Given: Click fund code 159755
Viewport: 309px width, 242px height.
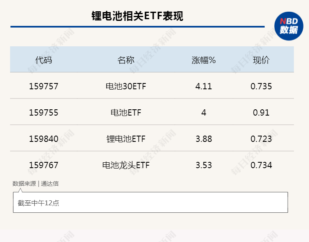Looking at the screenshot, I should [44, 113].
